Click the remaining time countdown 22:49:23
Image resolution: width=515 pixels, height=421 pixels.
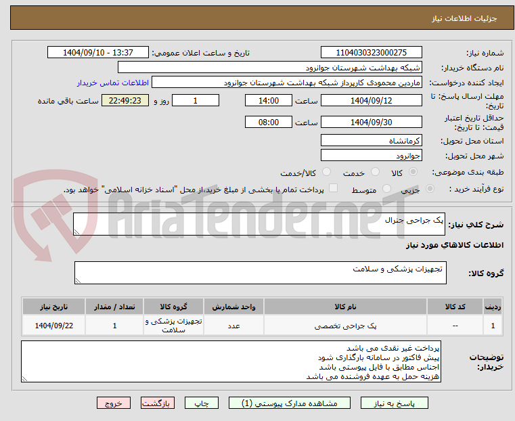(125, 100)
